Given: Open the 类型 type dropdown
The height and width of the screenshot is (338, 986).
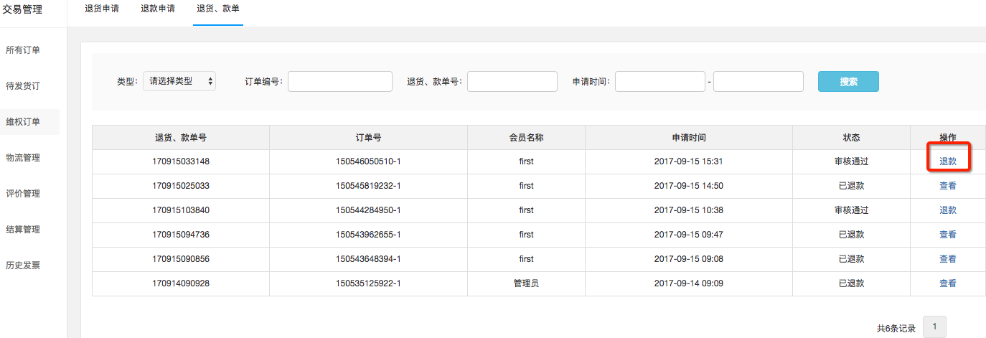Looking at the screenshot, I should 179,81.
